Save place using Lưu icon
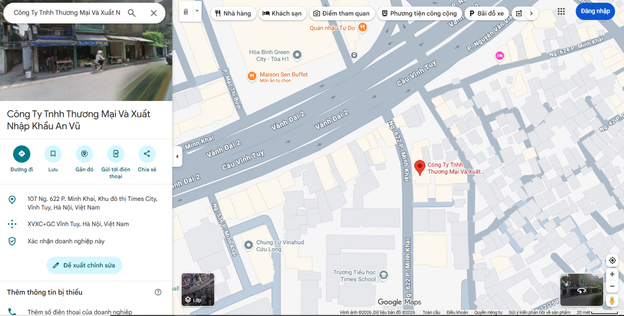The image size is (624, 316). point(53,154)
